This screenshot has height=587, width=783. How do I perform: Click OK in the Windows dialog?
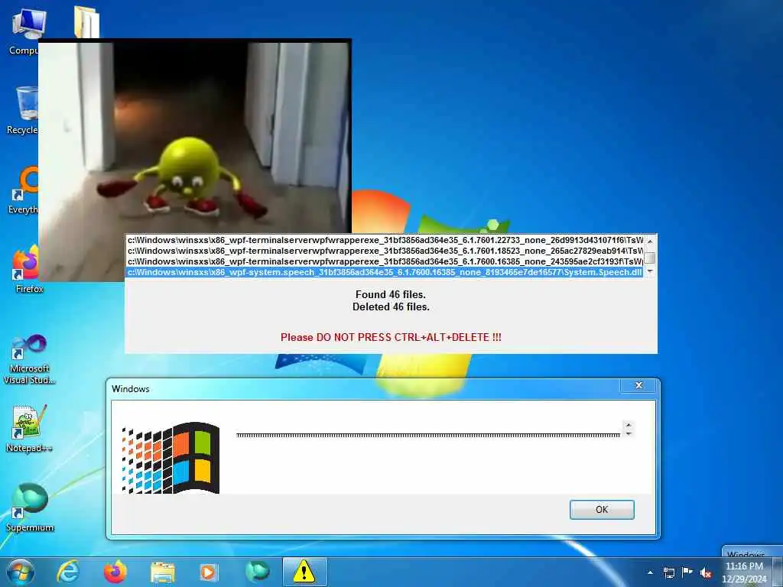(602, 510)
